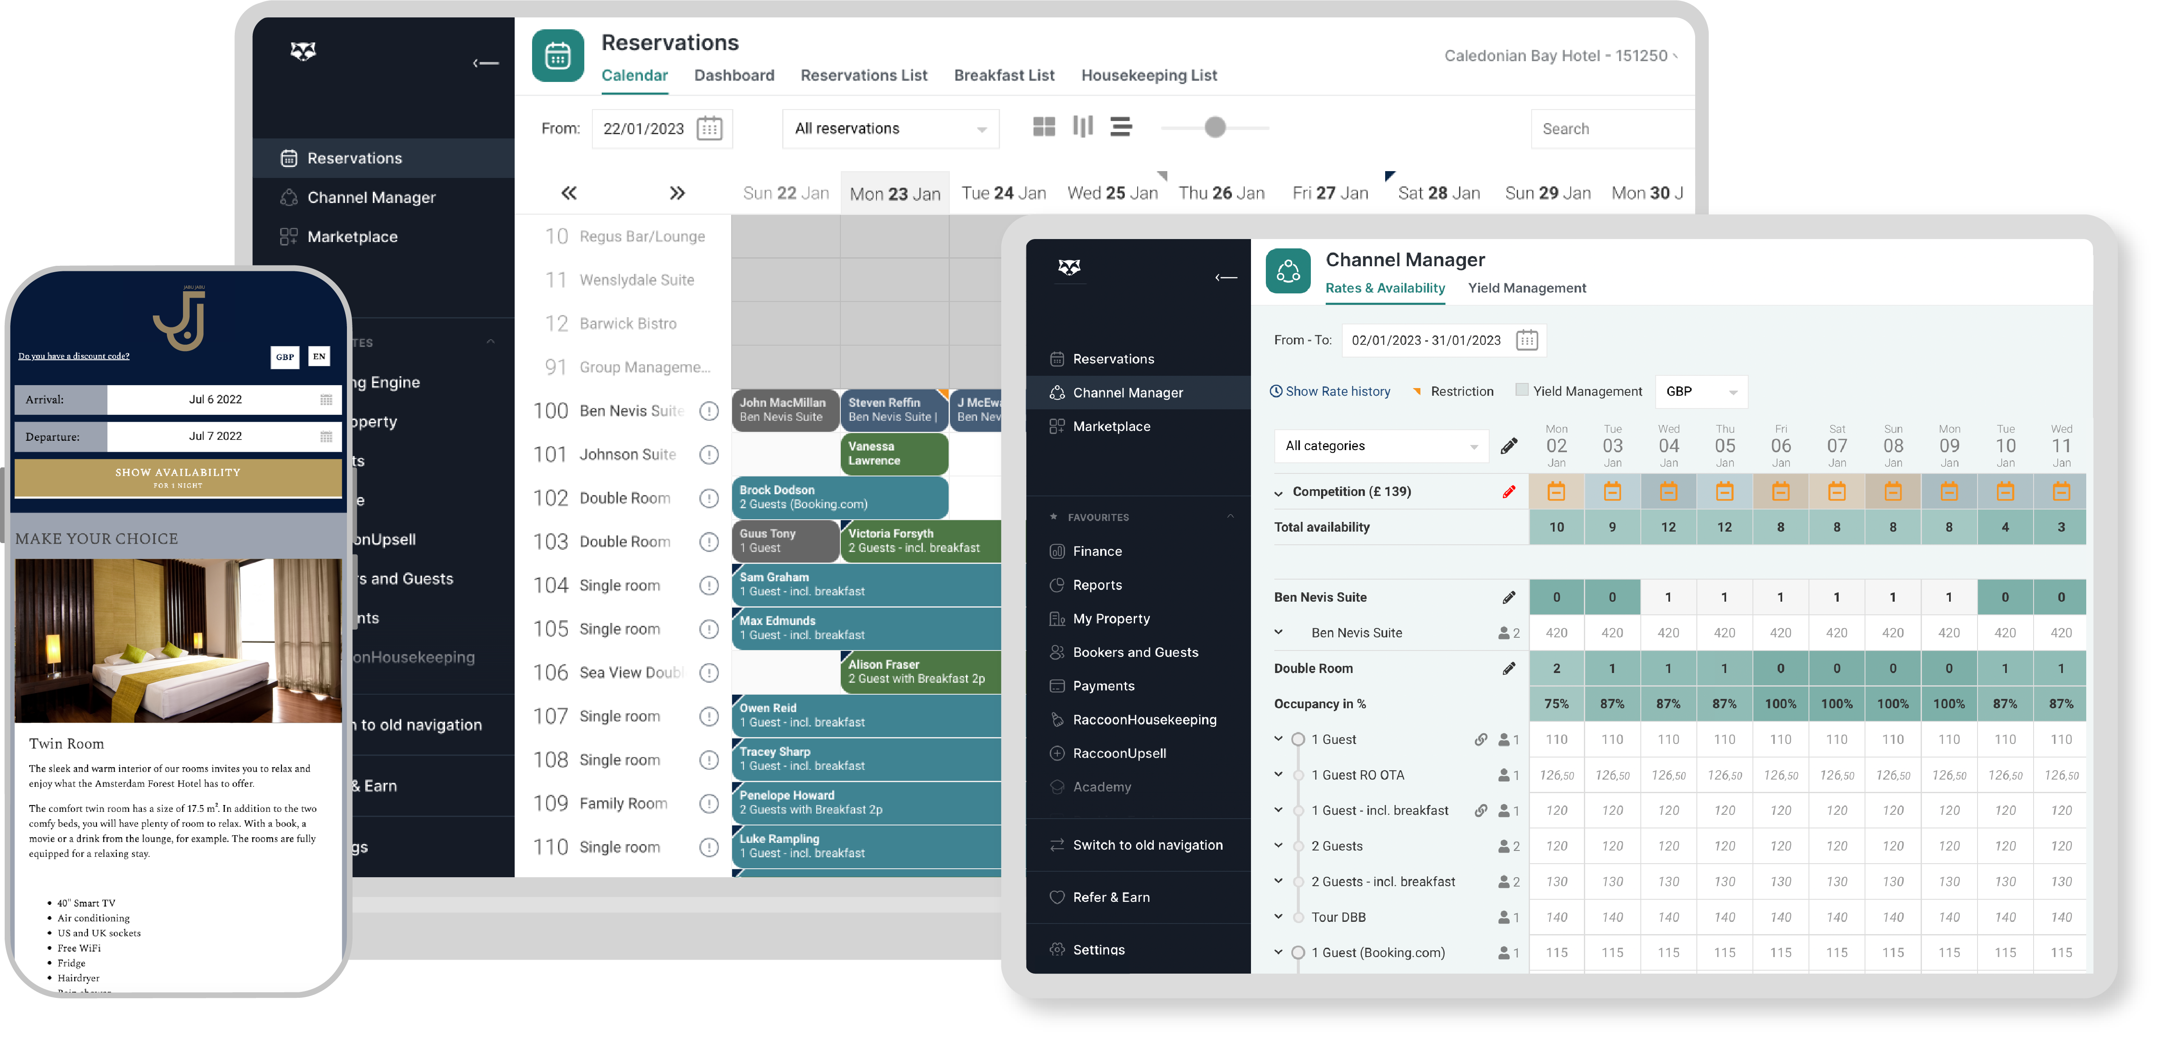This screenshot has height=1039, width=2158.
Task: Click edit pencil for Double Room row
Action: coord(1509,669)
